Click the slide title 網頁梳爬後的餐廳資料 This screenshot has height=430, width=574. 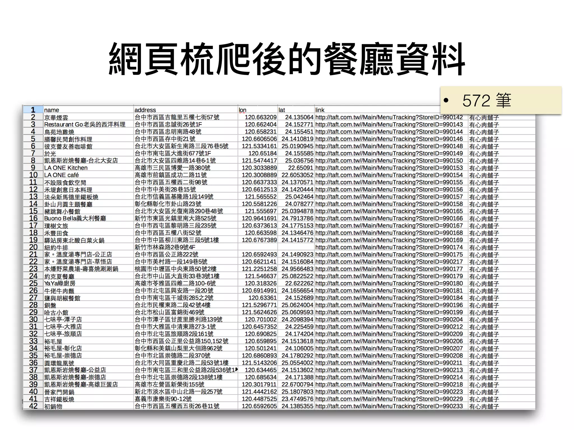(x=286, y=59)
